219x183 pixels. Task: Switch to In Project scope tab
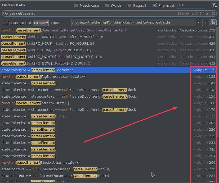(x=11, y=23)
